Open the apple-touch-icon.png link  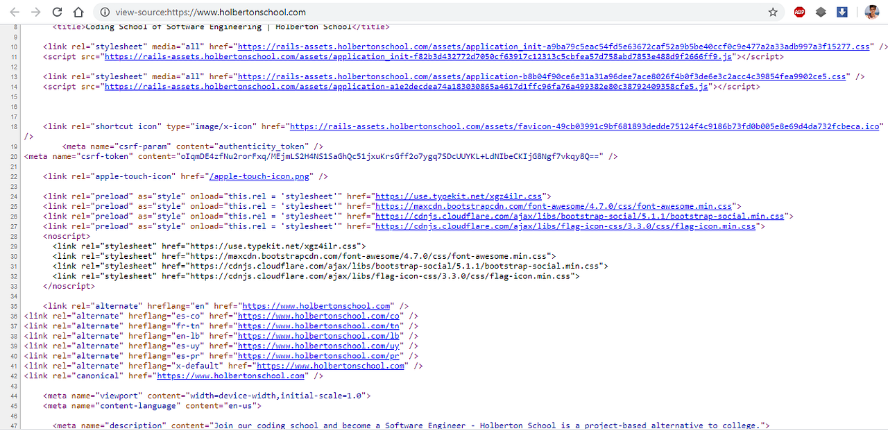click(x=259, y=176)
